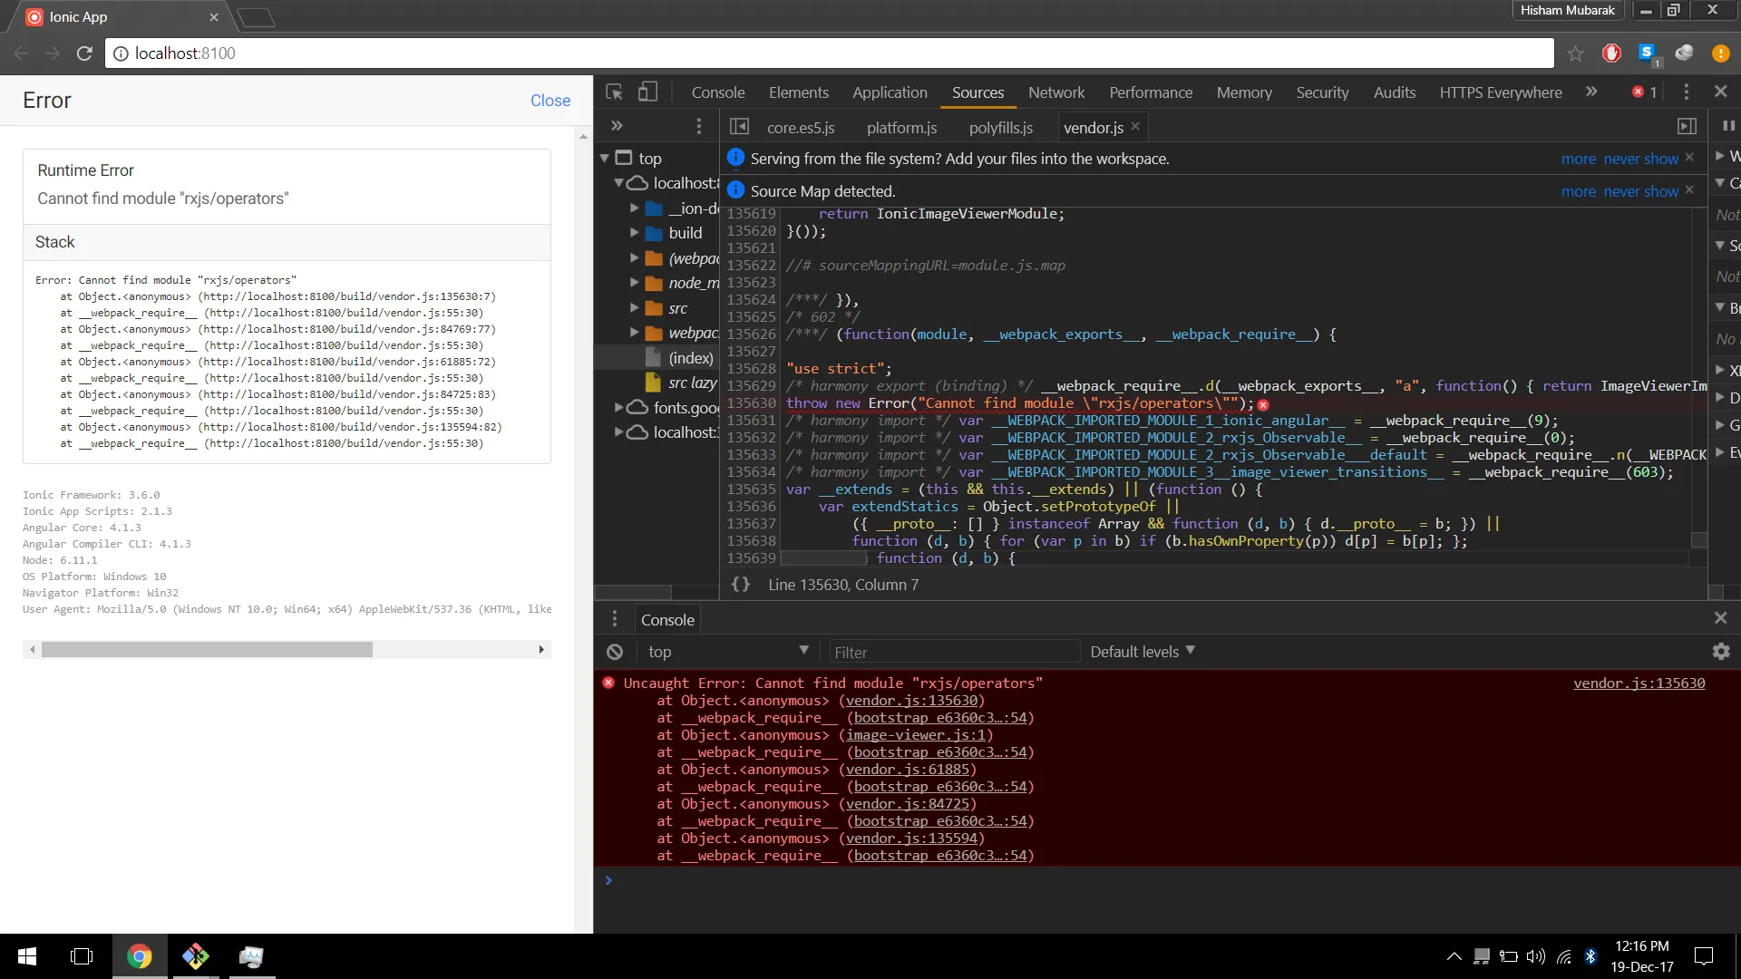Reload the localhost page

point(84,53)
